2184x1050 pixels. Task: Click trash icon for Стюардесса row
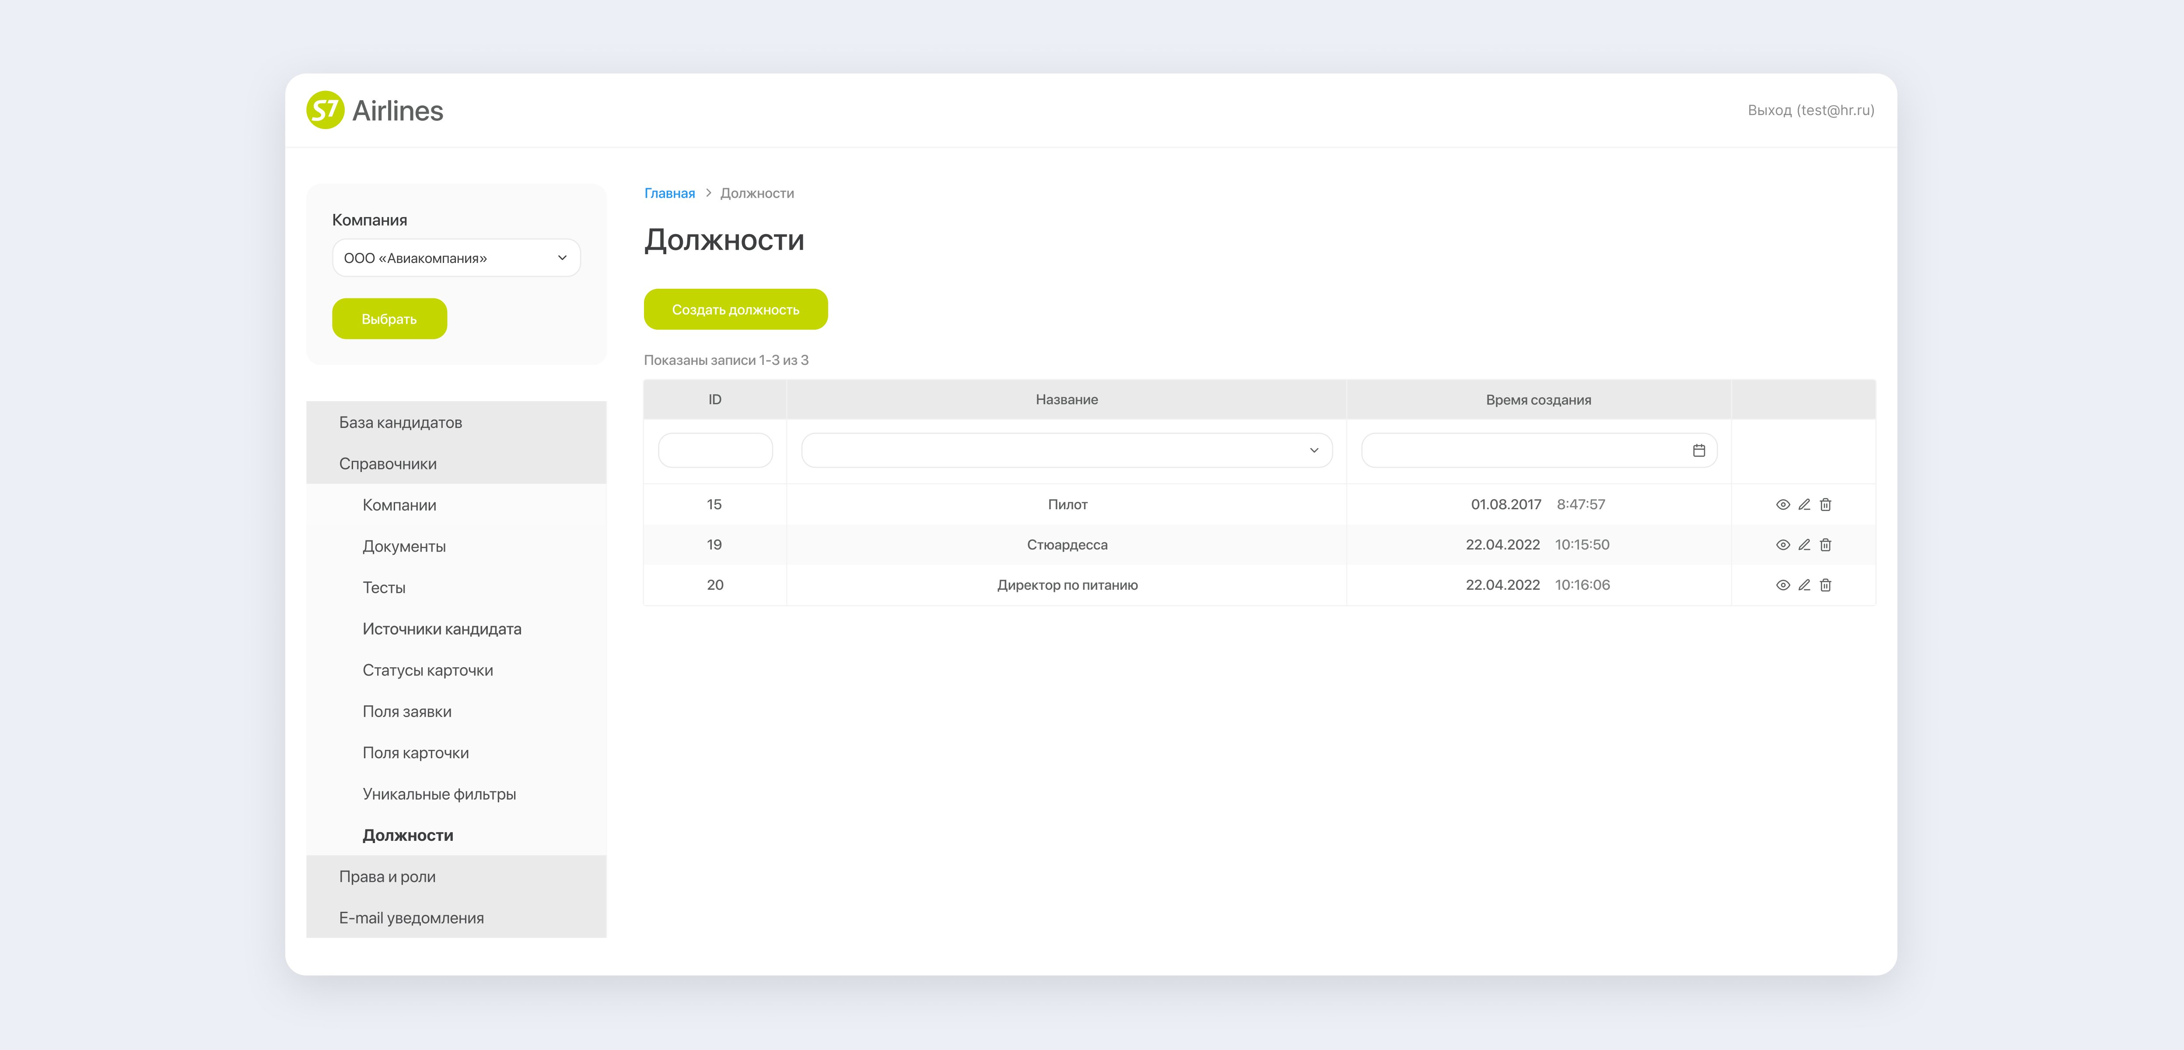pyautogui.click(x=1825, y=545)
